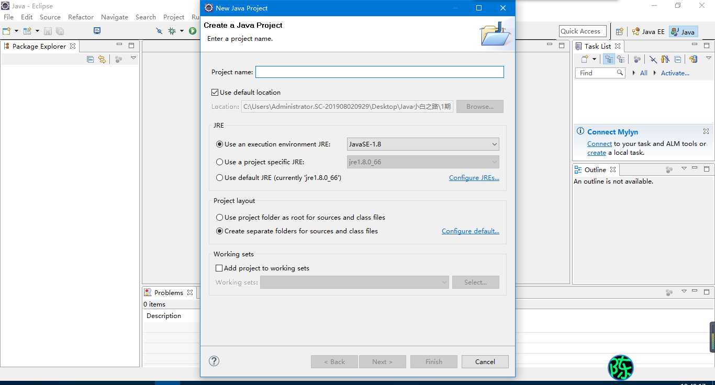Switch to Java EE perspective
715x385 pixels.
pos(648,31)
